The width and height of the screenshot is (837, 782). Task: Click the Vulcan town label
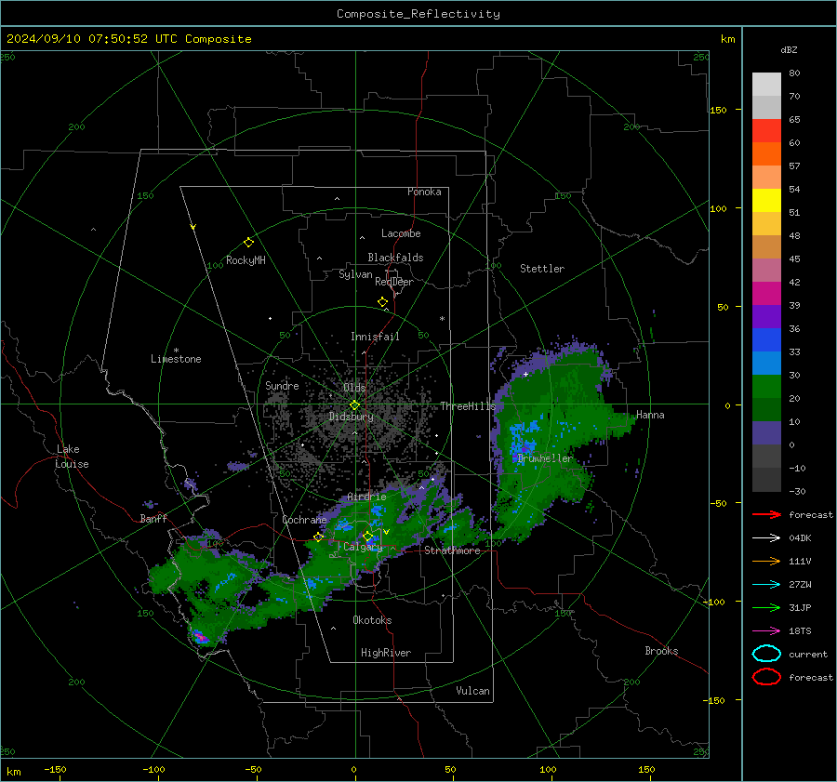coord(473,691)
